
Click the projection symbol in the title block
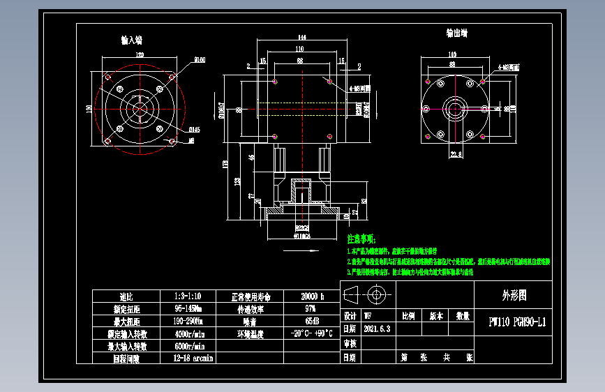point(367,295)
